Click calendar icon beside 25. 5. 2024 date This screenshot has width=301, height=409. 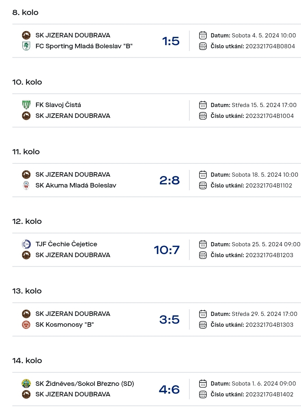pyautogui.click(x=203, y=244)
